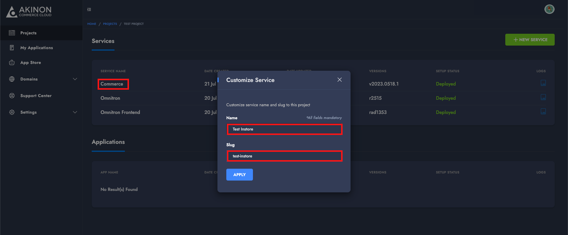This screenshot has height=235, width=568.
Task: View logs icon for Omnitron service
Action: click(x=543, y=97)
